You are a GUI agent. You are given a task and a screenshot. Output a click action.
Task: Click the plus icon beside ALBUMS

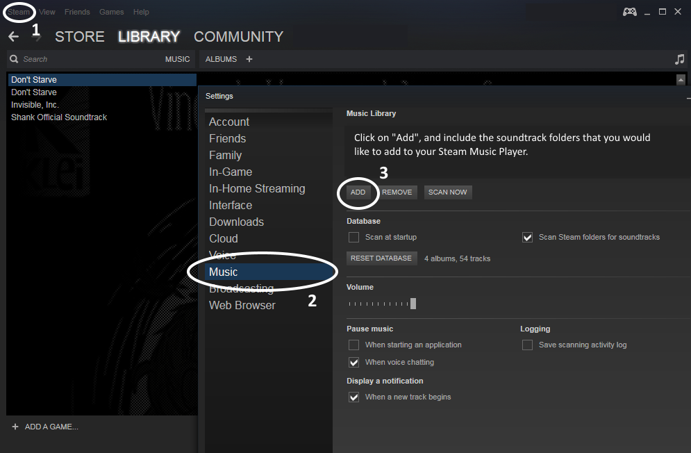pos(249,59)
